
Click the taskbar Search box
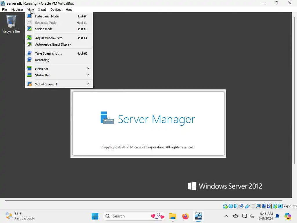pos(134,216)
